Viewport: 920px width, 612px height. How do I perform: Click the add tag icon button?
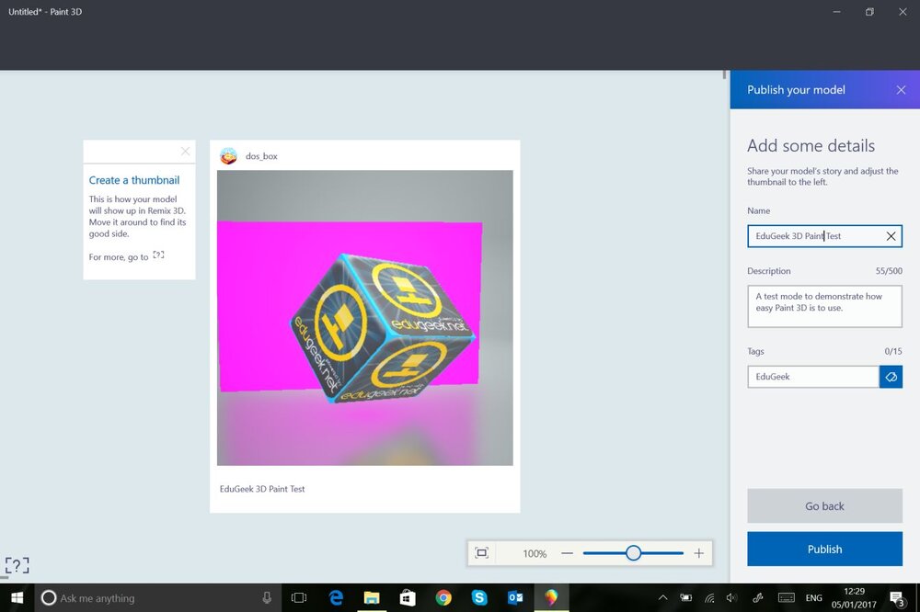(x=891, y=377)
